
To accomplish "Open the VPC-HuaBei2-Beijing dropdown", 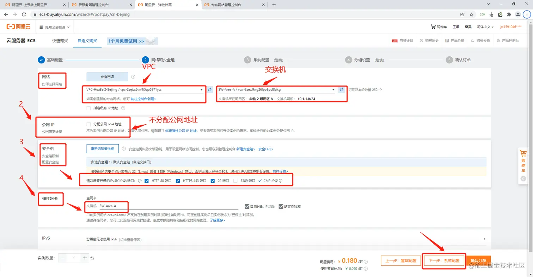I will pos(145,90).
